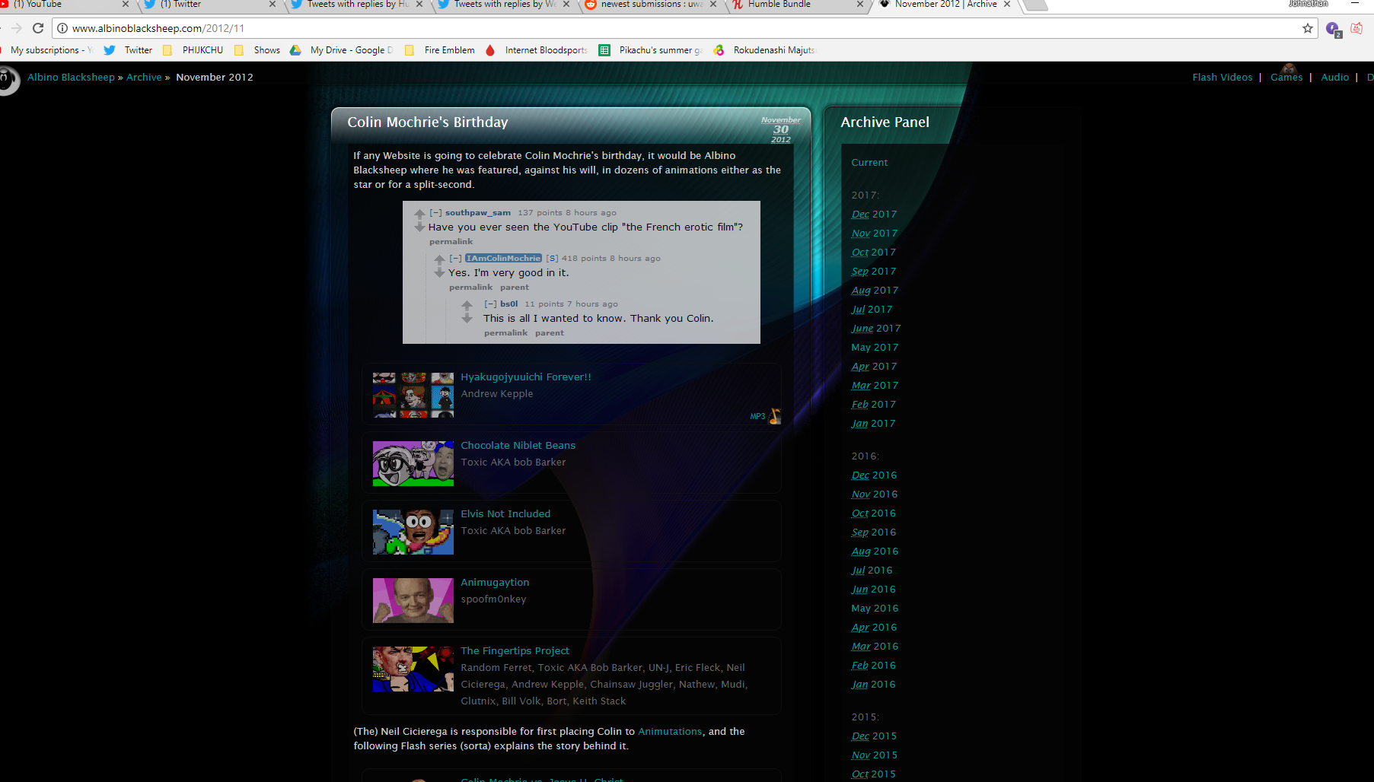This screenshot has width=1374, height=782.
Task: Open the red cat-face extension
Action: [x=1356, y=28]
